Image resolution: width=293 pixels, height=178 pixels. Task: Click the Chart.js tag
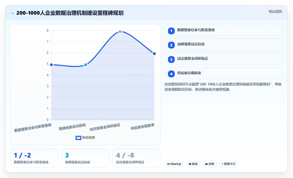pyautogui.click(x=174, y=164)
